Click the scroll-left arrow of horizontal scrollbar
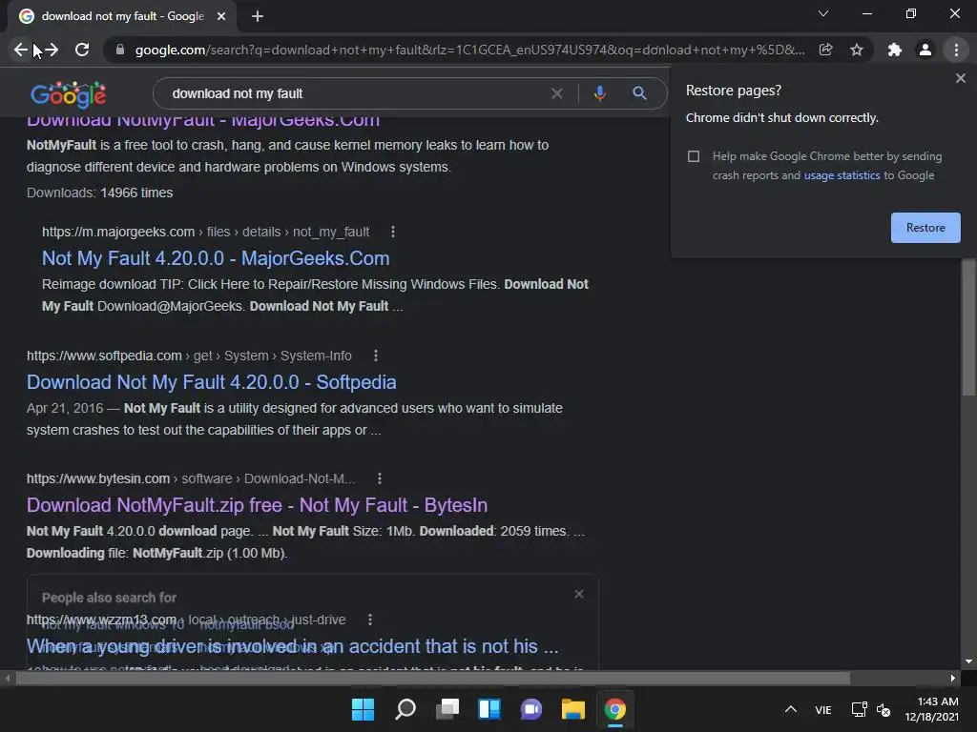 [8, 679]
